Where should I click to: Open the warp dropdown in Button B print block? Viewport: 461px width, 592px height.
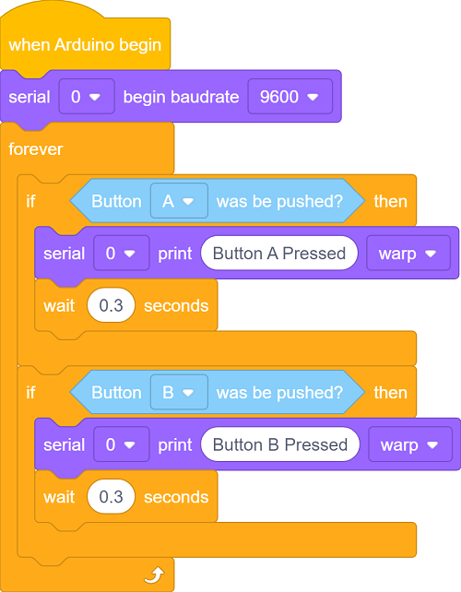[x=410, y=444]
